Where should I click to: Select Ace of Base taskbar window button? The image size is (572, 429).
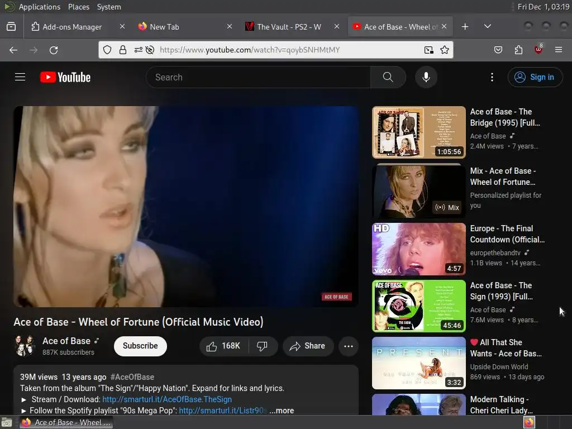click(66, 422)
